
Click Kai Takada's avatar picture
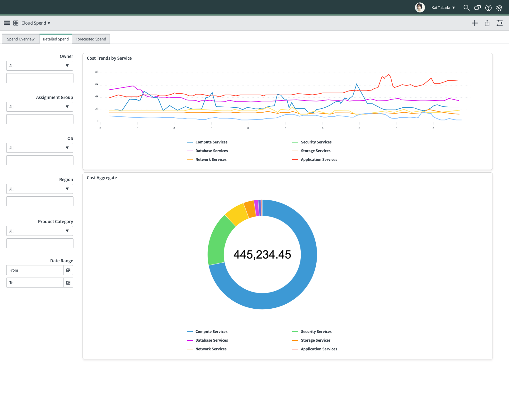click(x=420, y=7)
